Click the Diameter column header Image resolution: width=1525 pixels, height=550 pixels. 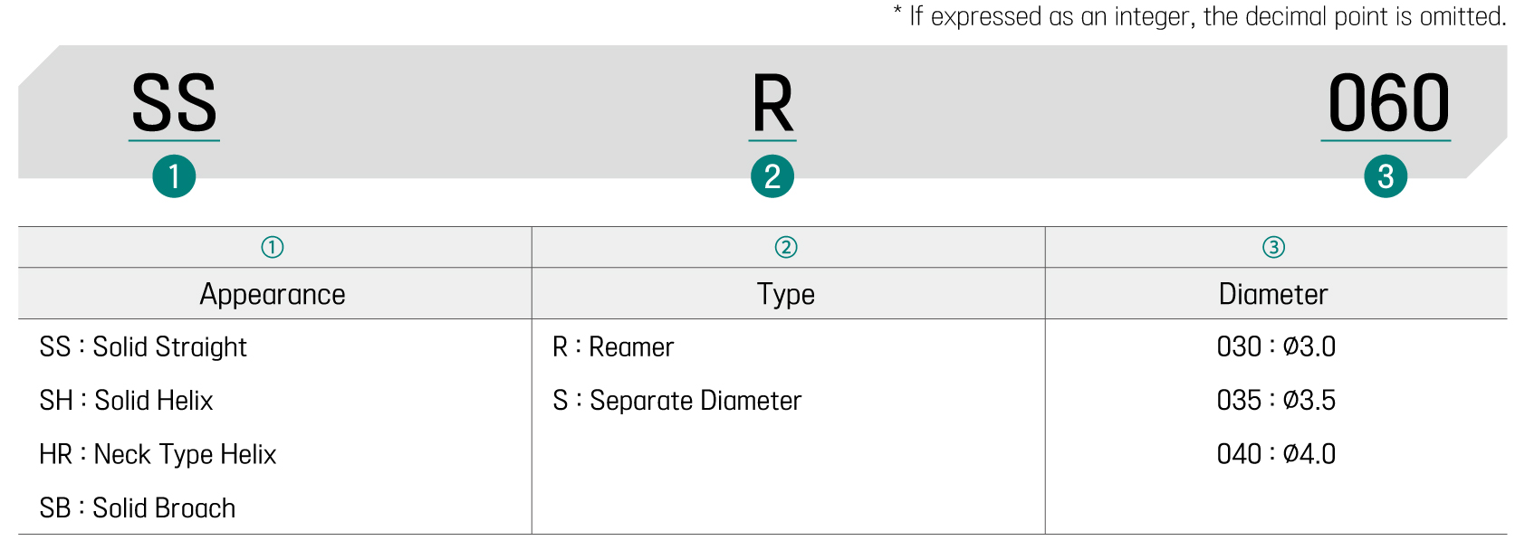1273,294
